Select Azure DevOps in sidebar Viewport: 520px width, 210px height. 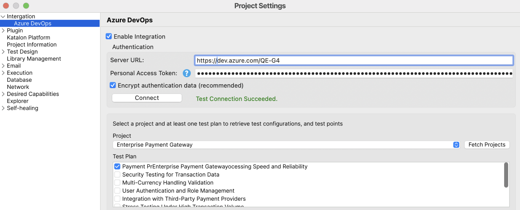[50, 23]
